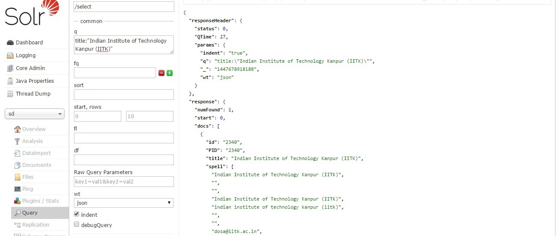
Task: Click the lowercase "indian institute" spell entry
Action: [278, 207]
